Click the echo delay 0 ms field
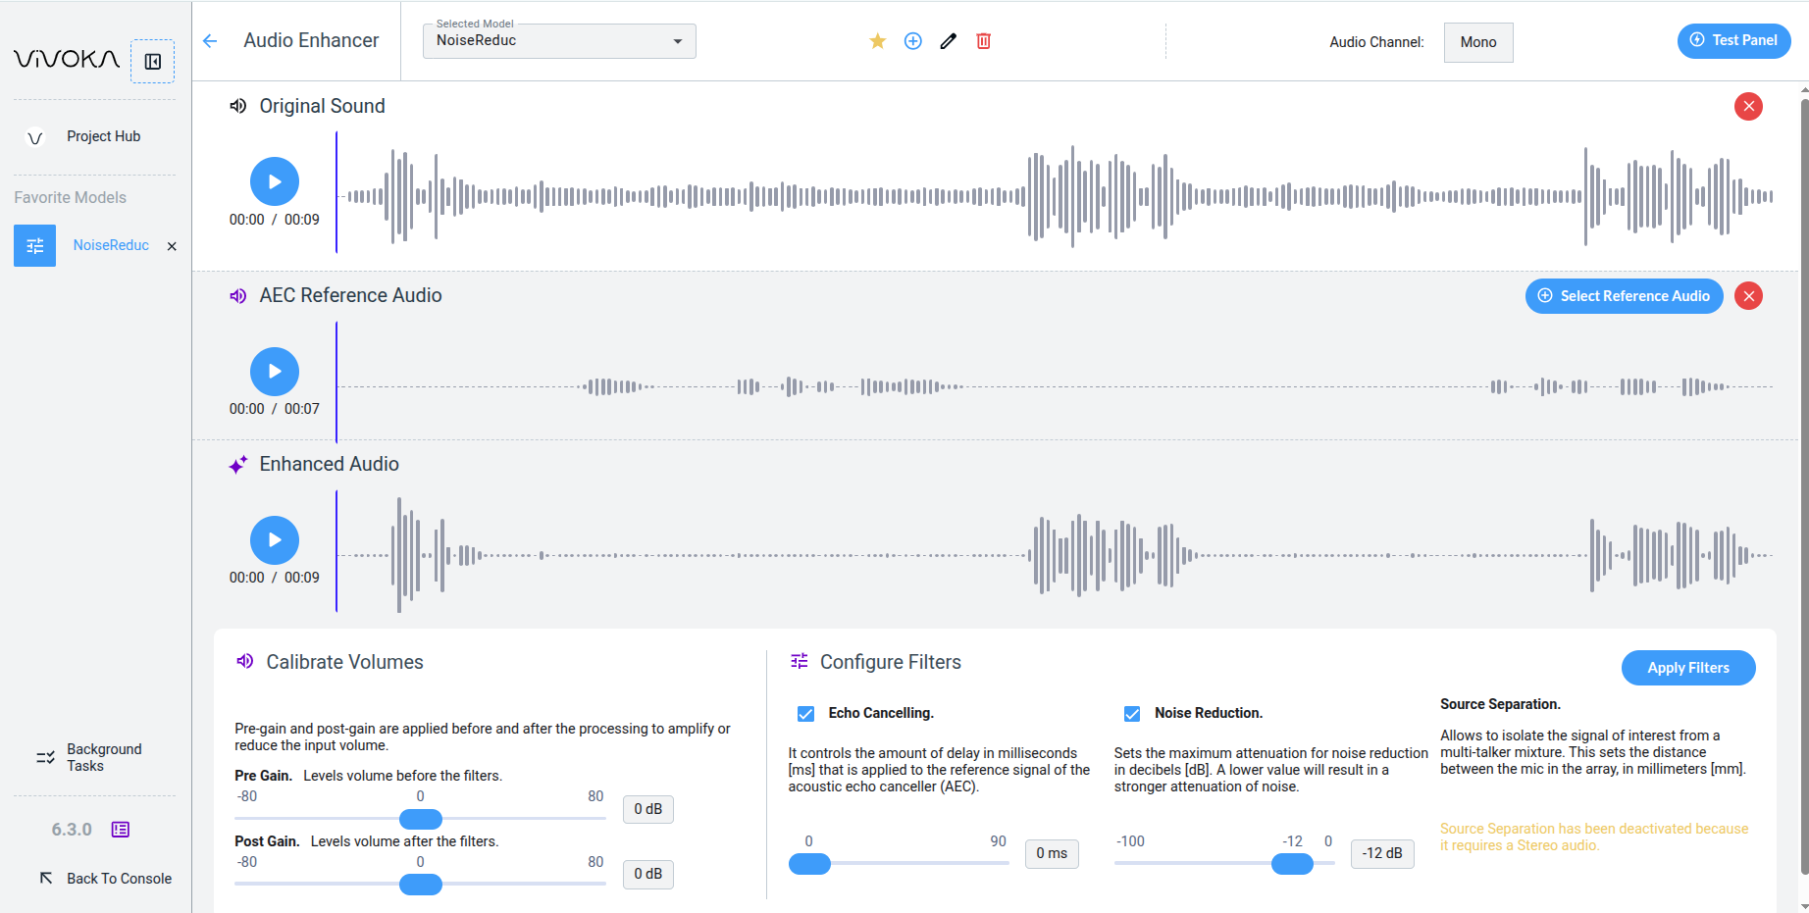The height and width of the screenshot is (913, 1809). (x=1052, y=853)
